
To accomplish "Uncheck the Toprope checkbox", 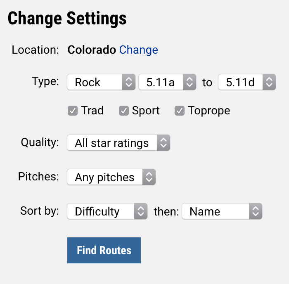I will [x=180, y=111].
